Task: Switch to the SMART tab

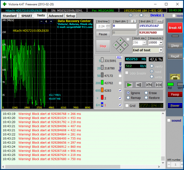Action: tap(26, 16)
